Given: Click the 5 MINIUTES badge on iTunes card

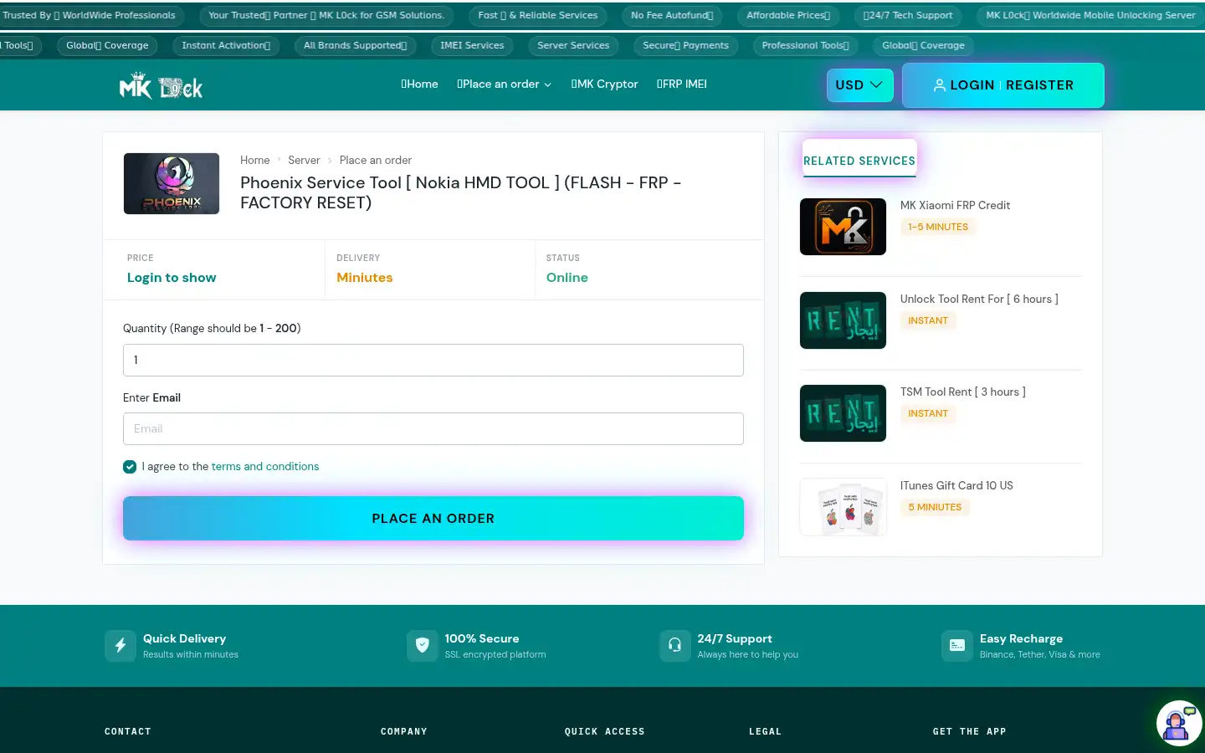Looking at the screenshot, I should coord(935,508).
